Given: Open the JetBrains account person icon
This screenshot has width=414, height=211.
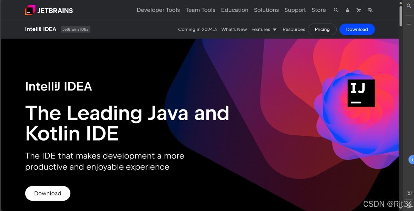Looking at the screenshot, I should pos(347,10).
